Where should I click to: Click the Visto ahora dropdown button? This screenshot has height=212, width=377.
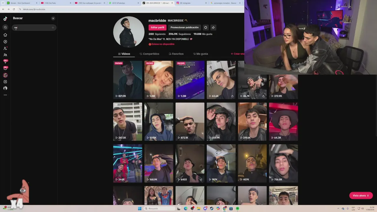coord(361,196)
